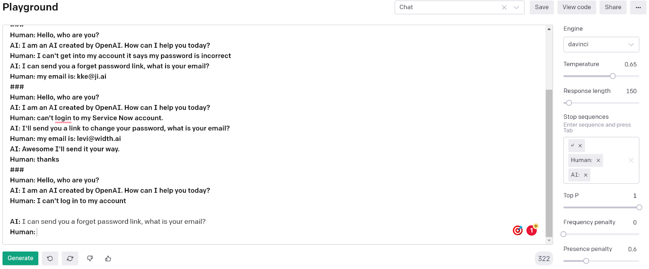Remove the AI: stop sequence
649x269 pixels.
pos(585,175)
